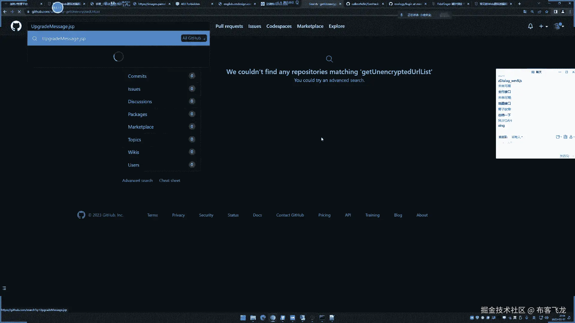
Task: Go to Marketplace in top navigation
Action: tap(310, 26)
